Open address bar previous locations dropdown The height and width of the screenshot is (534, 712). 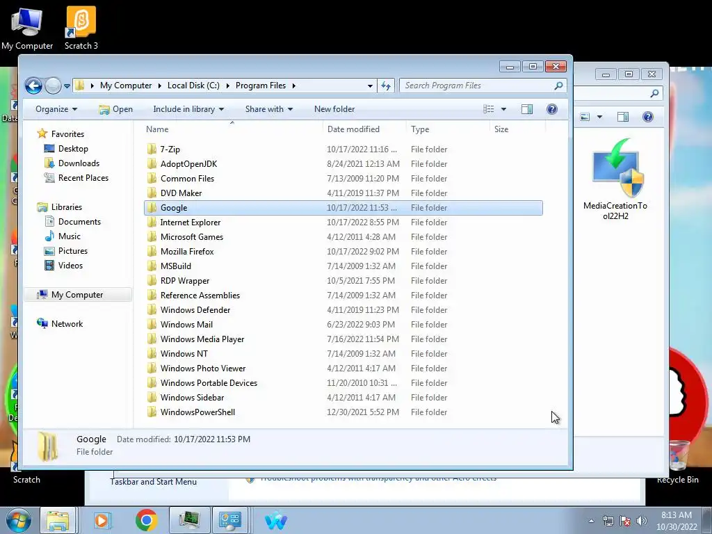[370, 86]
